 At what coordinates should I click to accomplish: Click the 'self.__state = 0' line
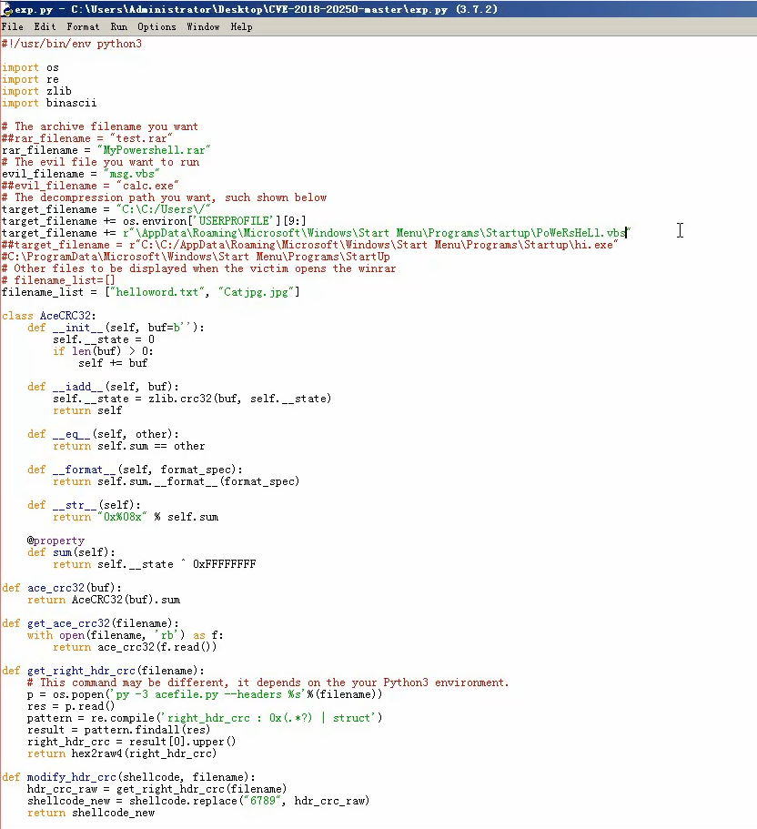(x=104, y=339)
